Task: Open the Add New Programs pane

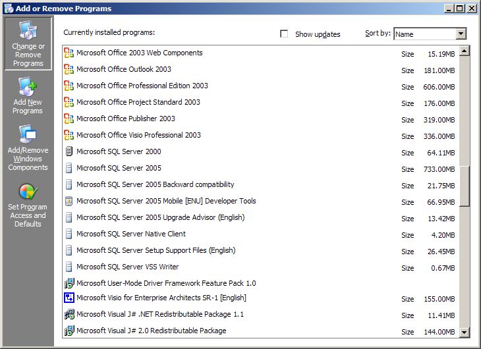Action: tap(28, 95)
